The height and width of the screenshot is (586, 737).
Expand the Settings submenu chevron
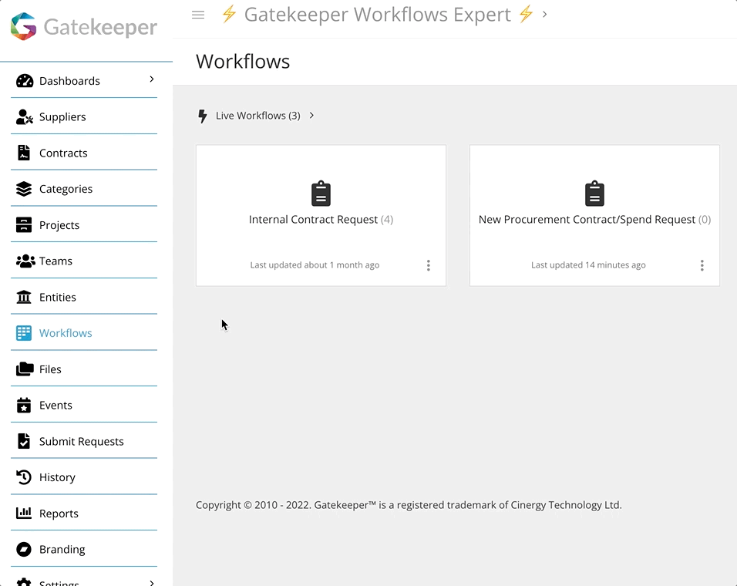click(x=151, y=583)
